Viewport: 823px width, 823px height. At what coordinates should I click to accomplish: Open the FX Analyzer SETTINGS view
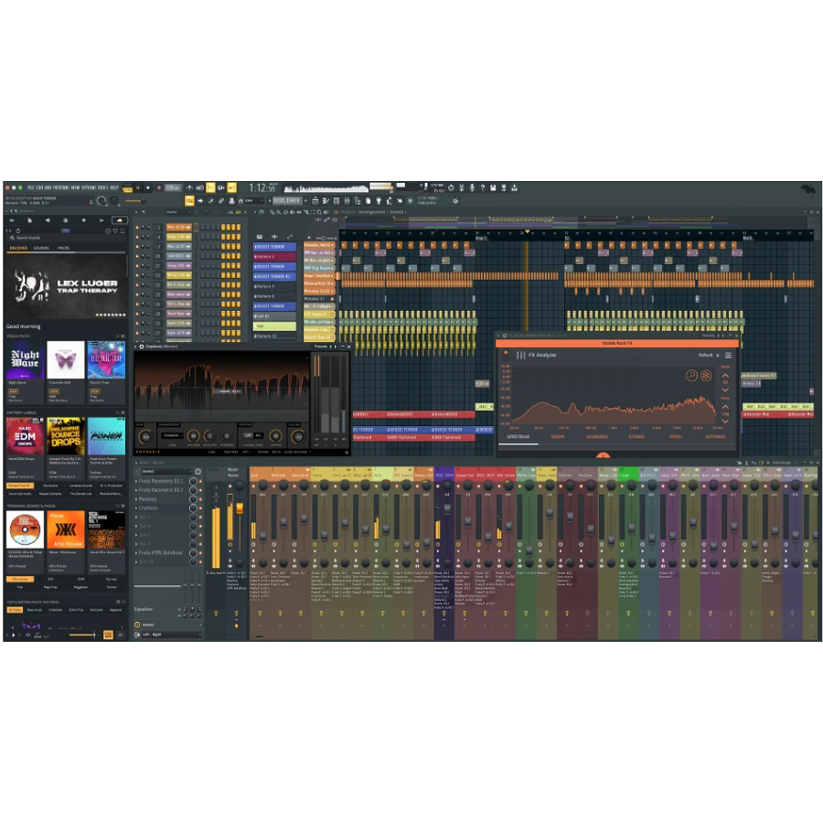pos(715,437)
